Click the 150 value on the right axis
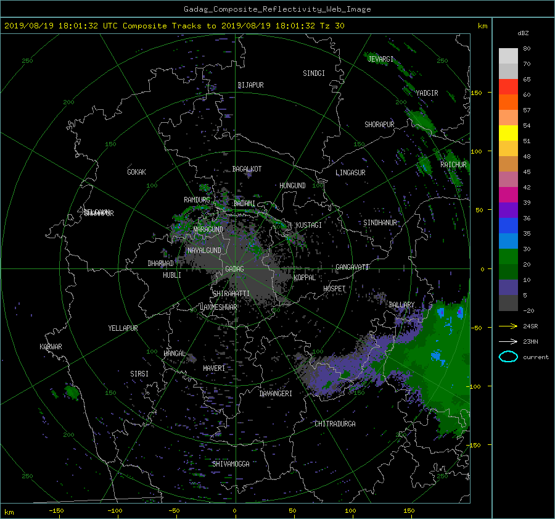Image resolution: width=555 pixels, height=519 pixels. (476, 93)
